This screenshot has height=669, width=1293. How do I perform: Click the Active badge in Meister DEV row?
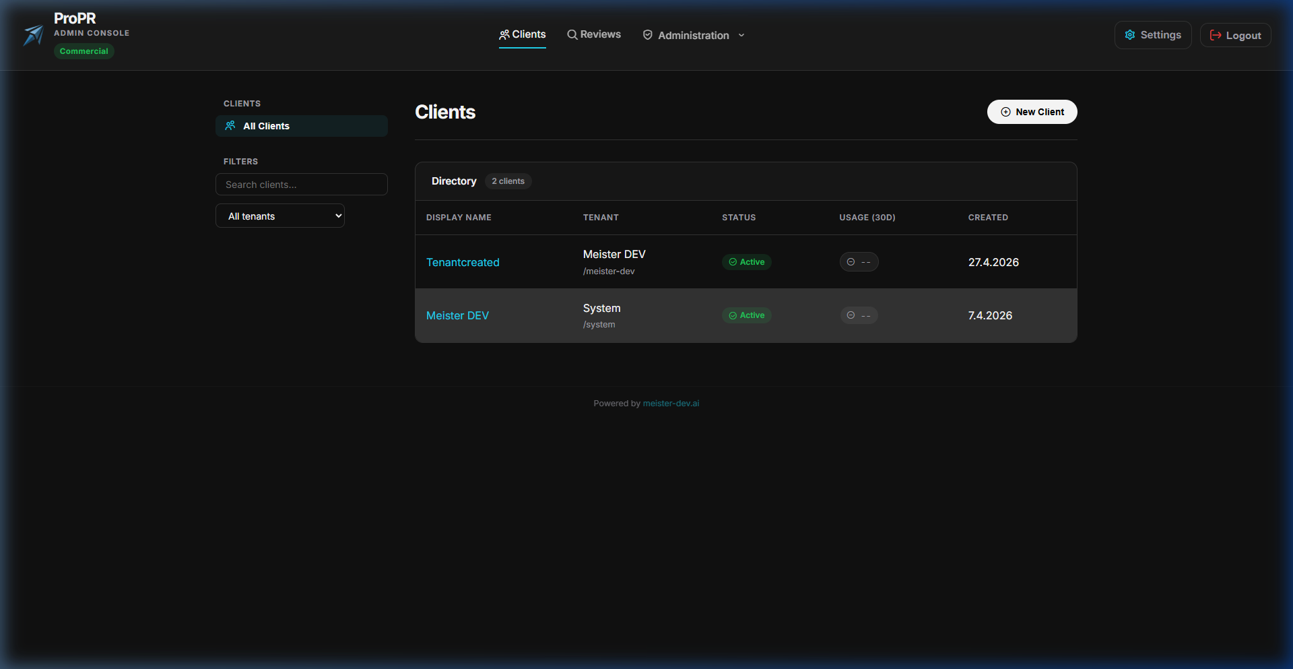pos(747,315)
